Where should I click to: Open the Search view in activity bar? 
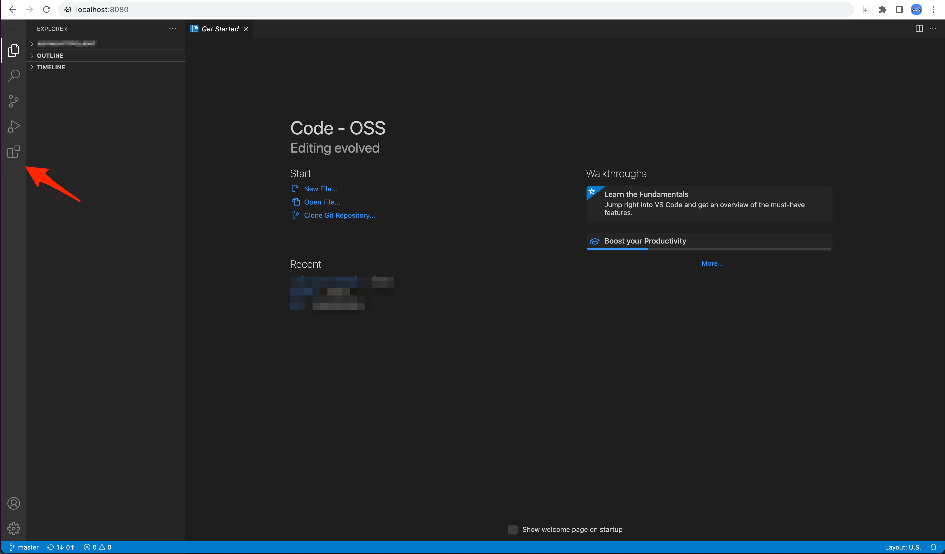tap(13, 76)
